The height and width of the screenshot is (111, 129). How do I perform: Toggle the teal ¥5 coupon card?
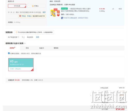(21, 64)
